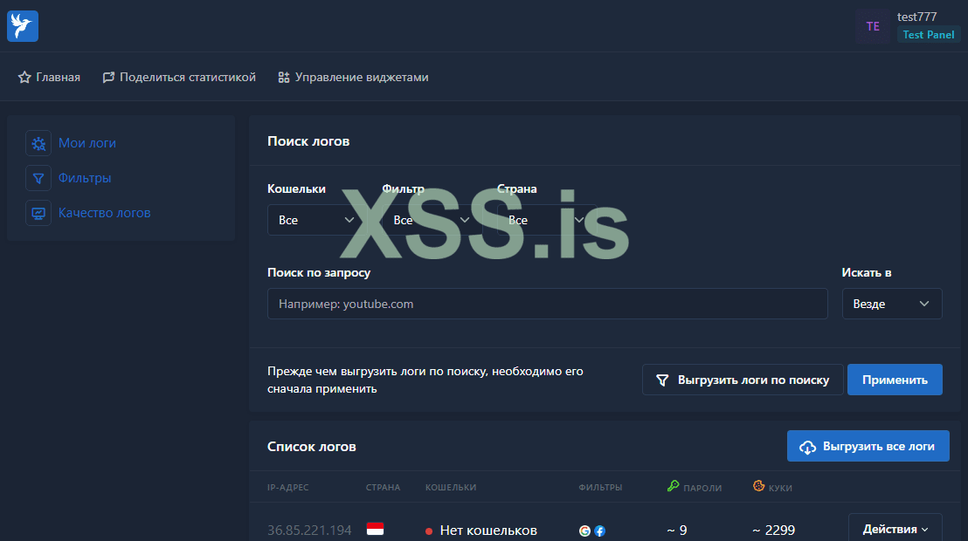
Task: Click the Список логов heading
Action: [x=312, y=447]
